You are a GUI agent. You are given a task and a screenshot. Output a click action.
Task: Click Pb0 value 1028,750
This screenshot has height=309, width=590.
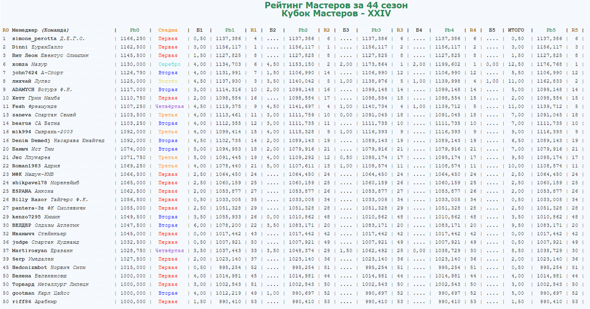point(133,250)
